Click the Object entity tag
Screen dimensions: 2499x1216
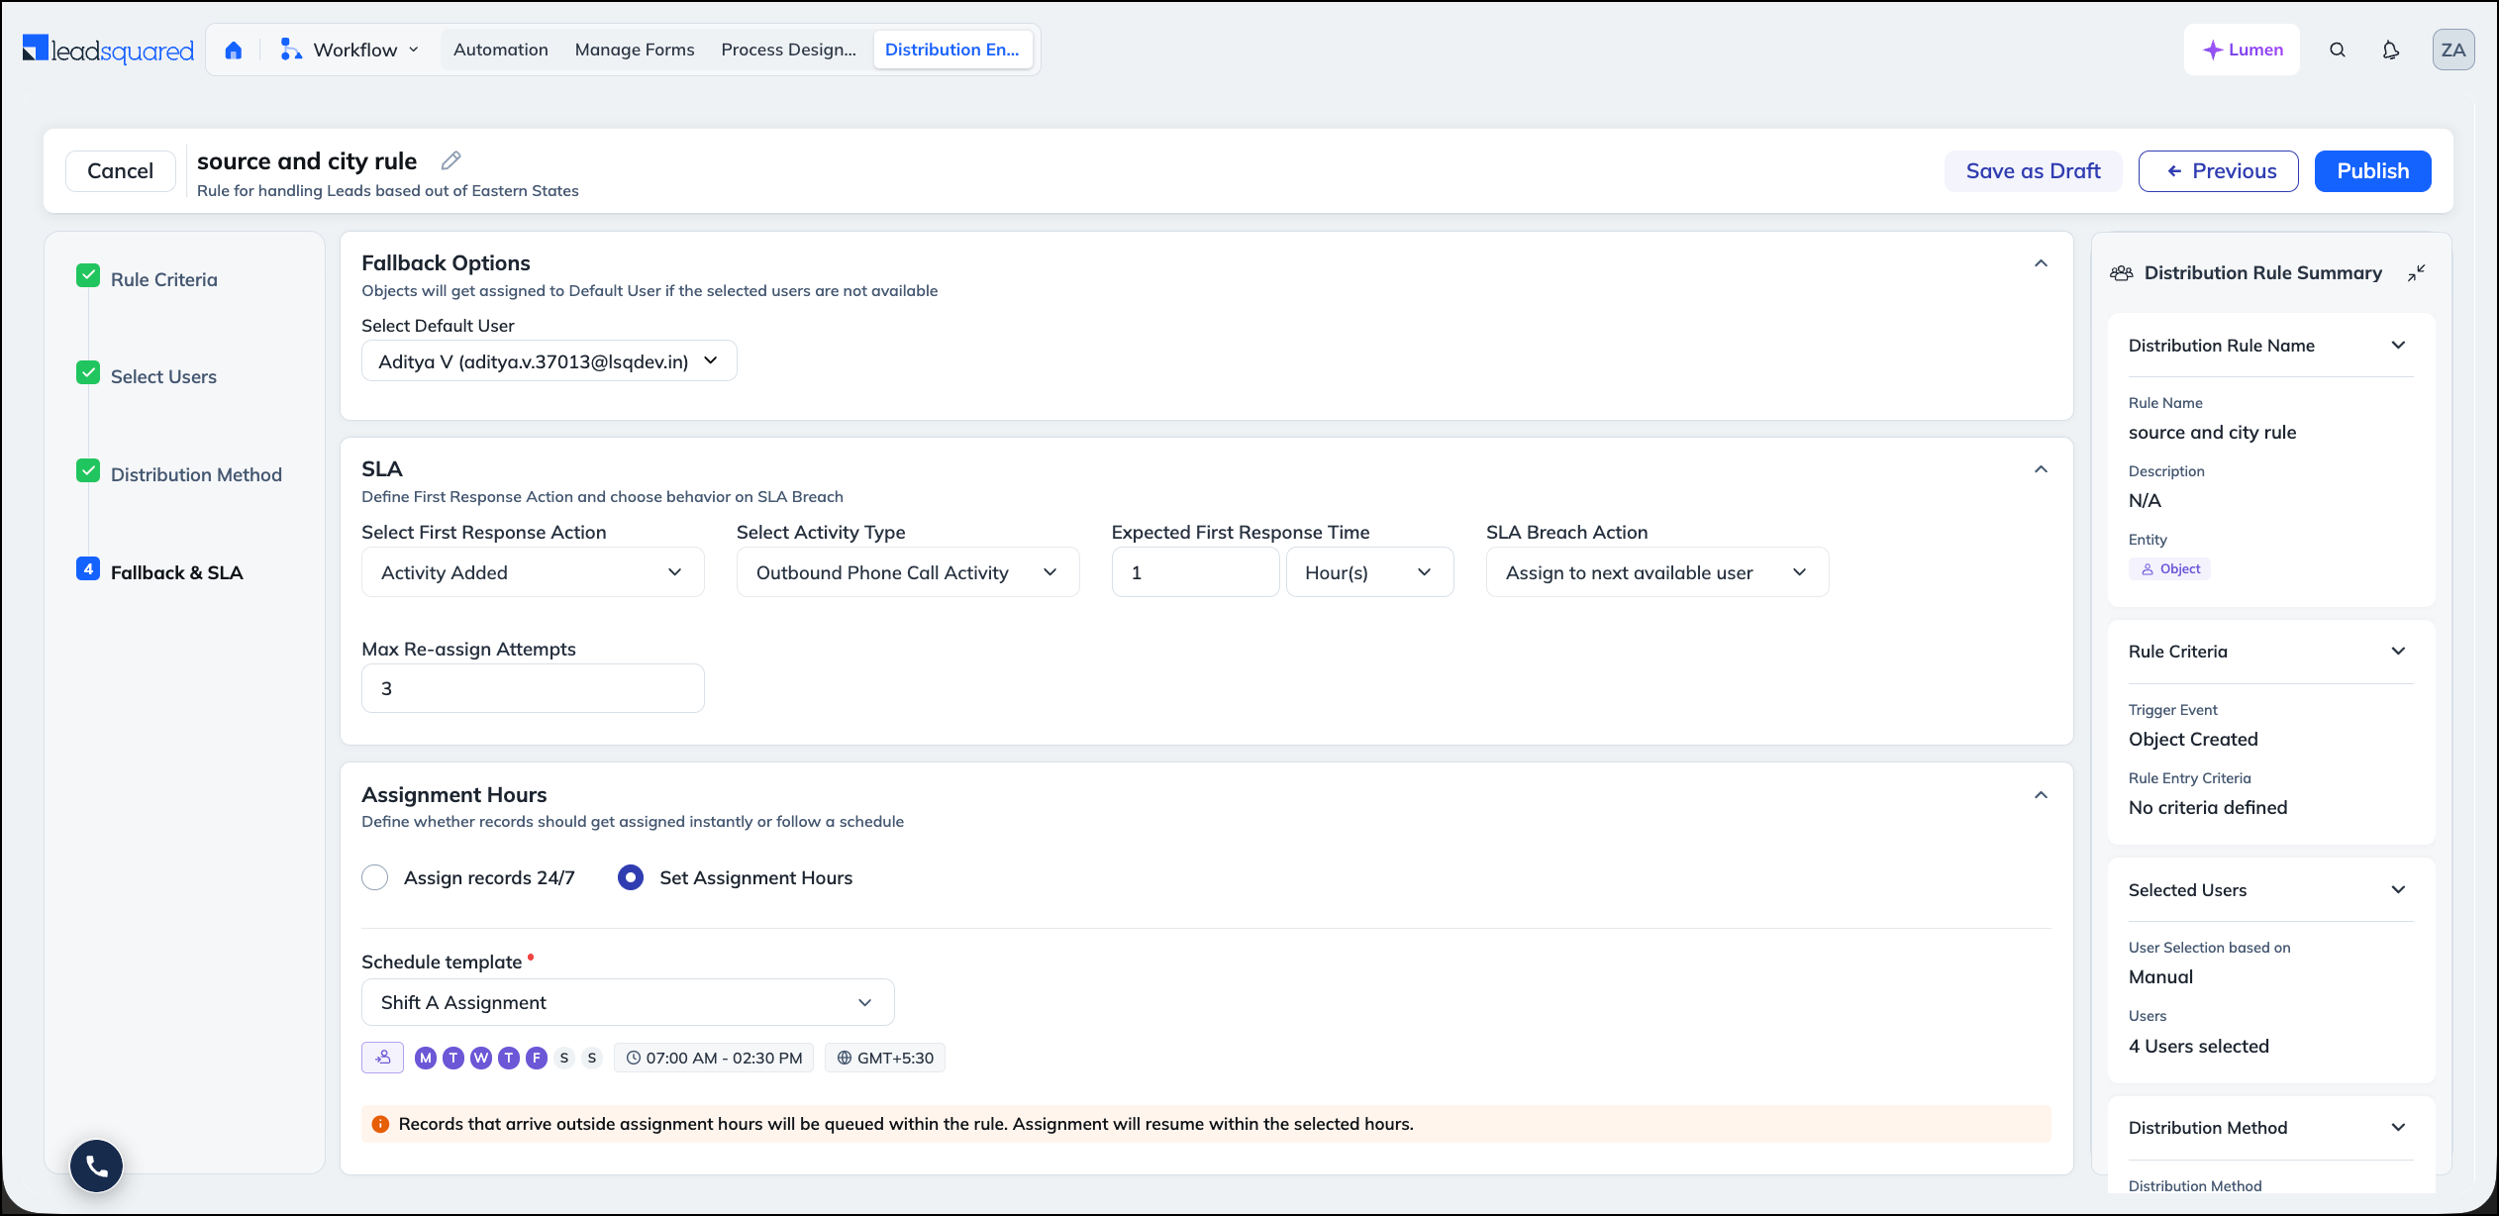tap(2169, 568)
